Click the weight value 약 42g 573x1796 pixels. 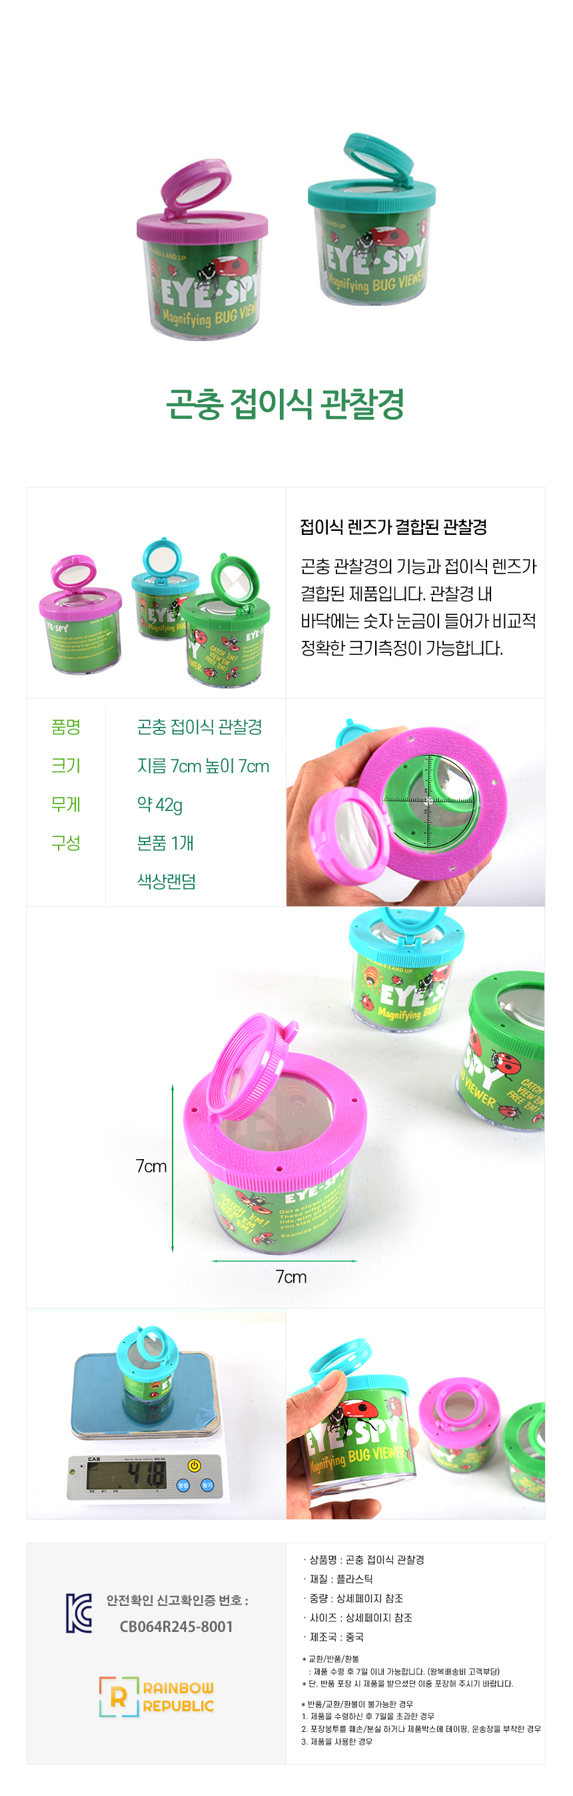click(x=159, y=805)
